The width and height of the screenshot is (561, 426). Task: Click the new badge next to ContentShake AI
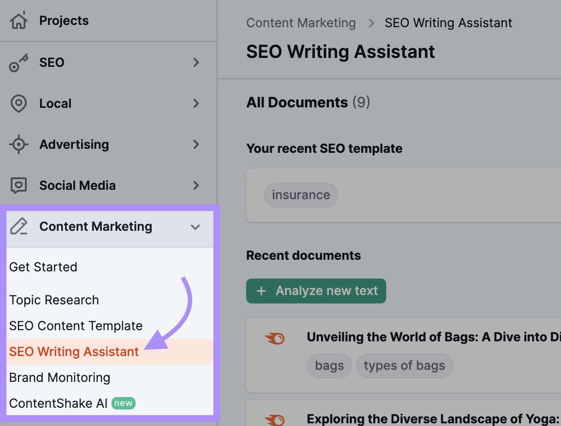click(x=123, y=403)
